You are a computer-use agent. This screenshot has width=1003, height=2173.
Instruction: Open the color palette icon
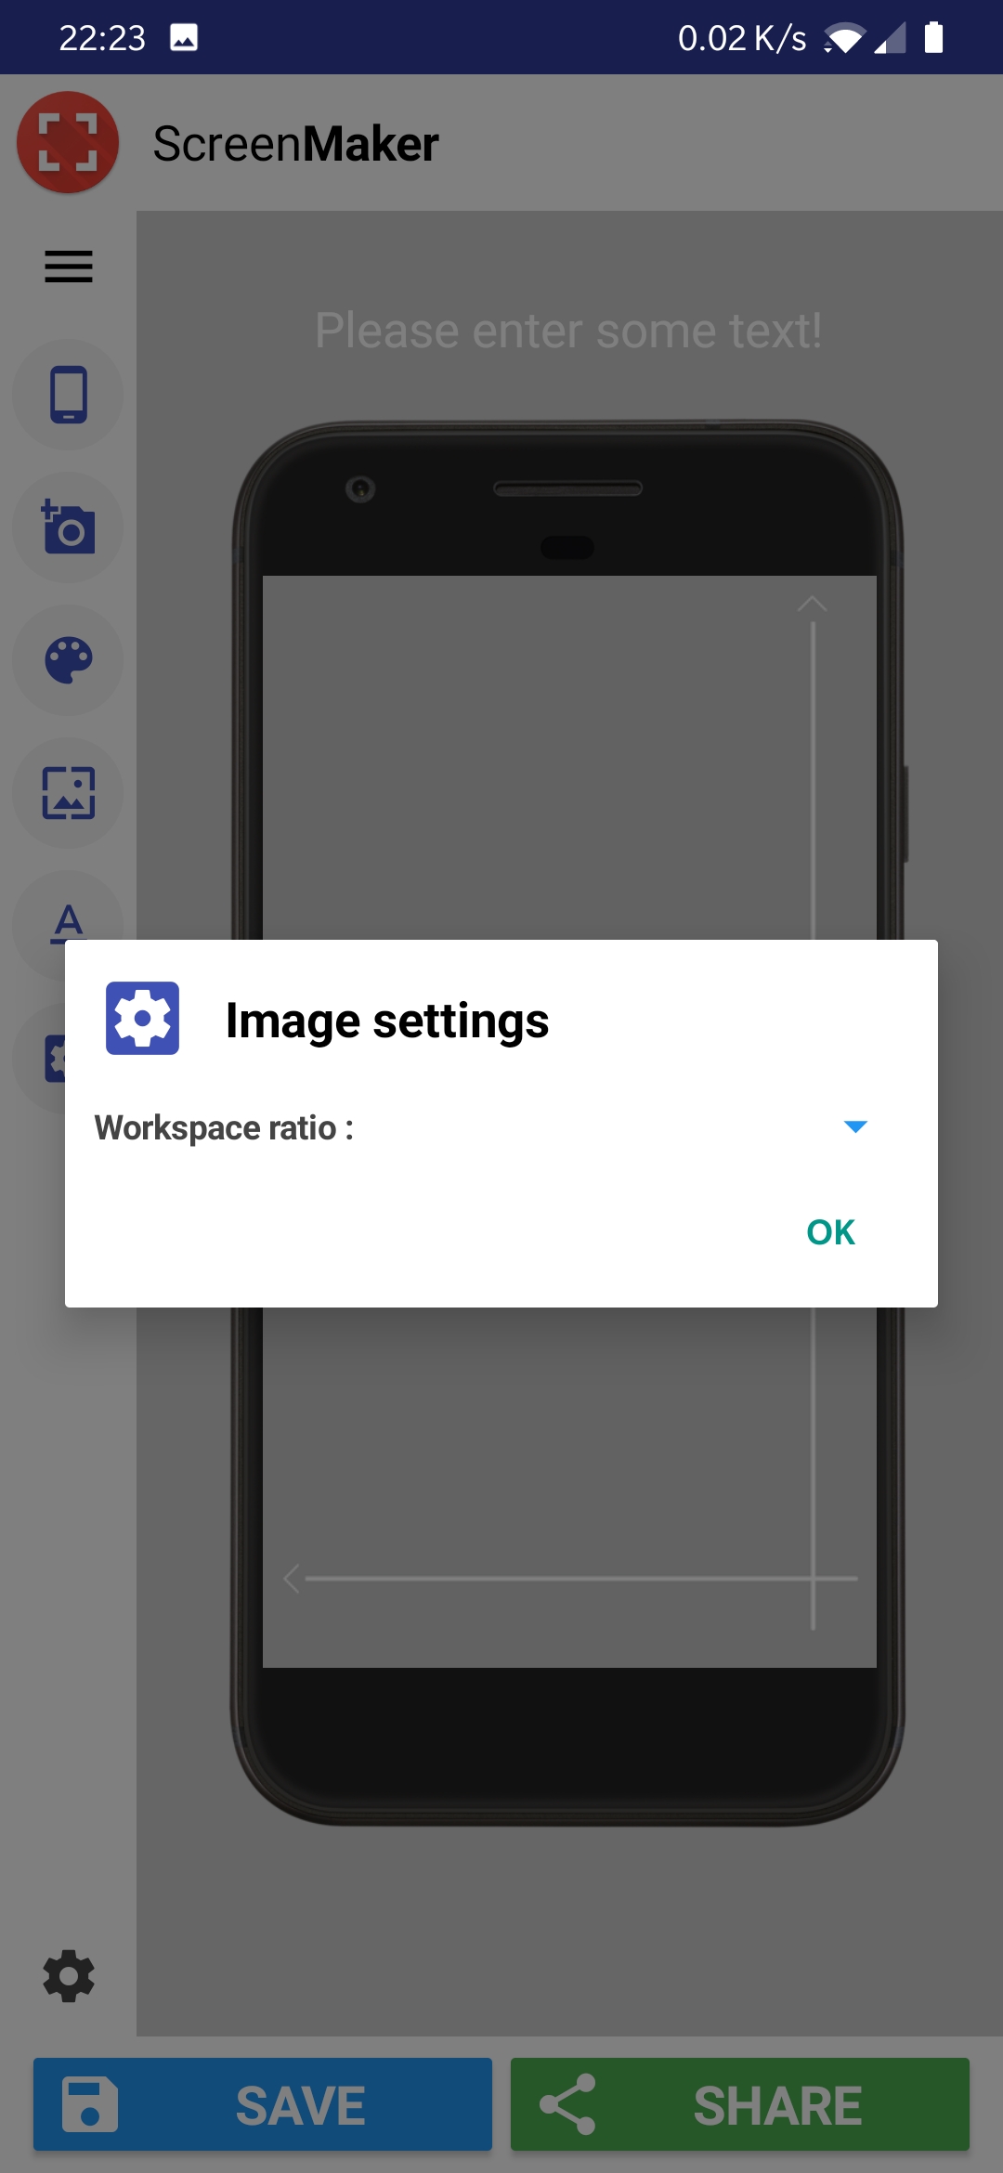tap(69, 660)
